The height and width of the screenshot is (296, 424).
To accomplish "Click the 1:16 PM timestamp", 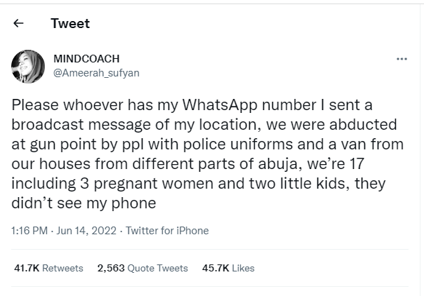I will pyautogui.click(x=30, y=230).
